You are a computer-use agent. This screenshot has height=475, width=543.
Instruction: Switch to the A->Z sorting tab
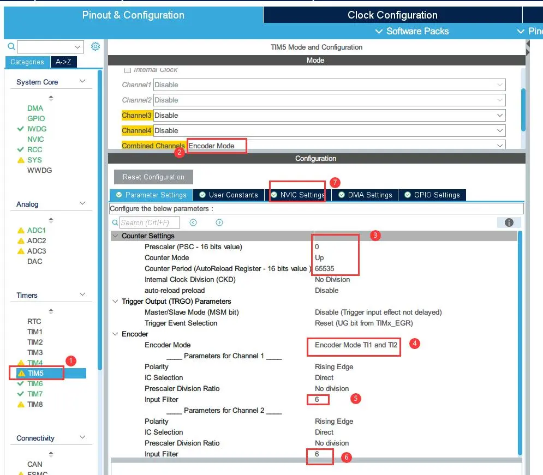click(x=63, y=62)
